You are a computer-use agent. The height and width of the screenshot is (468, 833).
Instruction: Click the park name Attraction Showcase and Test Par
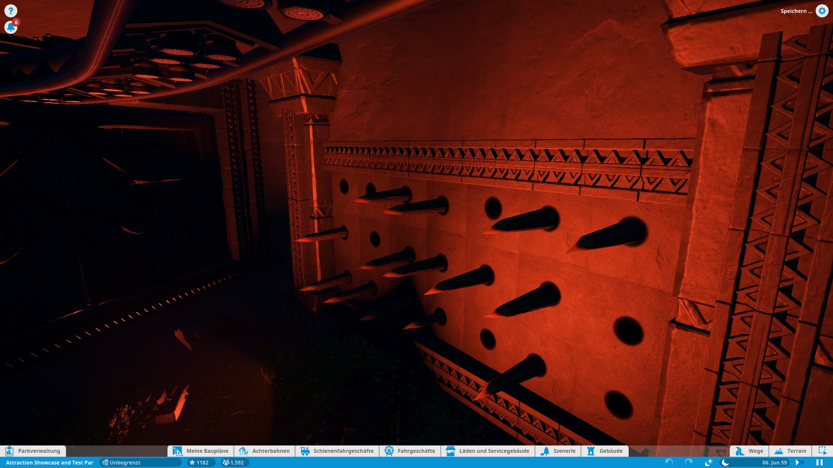[49, 462]
